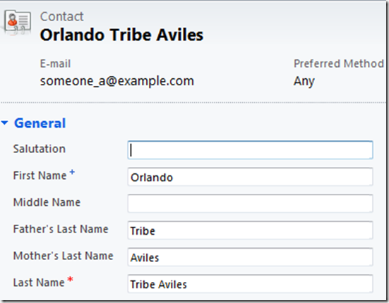Click the First Name label
Viewport: 389px width, 303px height.
coord(40,175)
